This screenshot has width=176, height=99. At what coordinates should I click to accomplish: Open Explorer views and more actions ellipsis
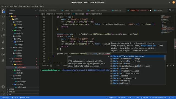(36, 10)
